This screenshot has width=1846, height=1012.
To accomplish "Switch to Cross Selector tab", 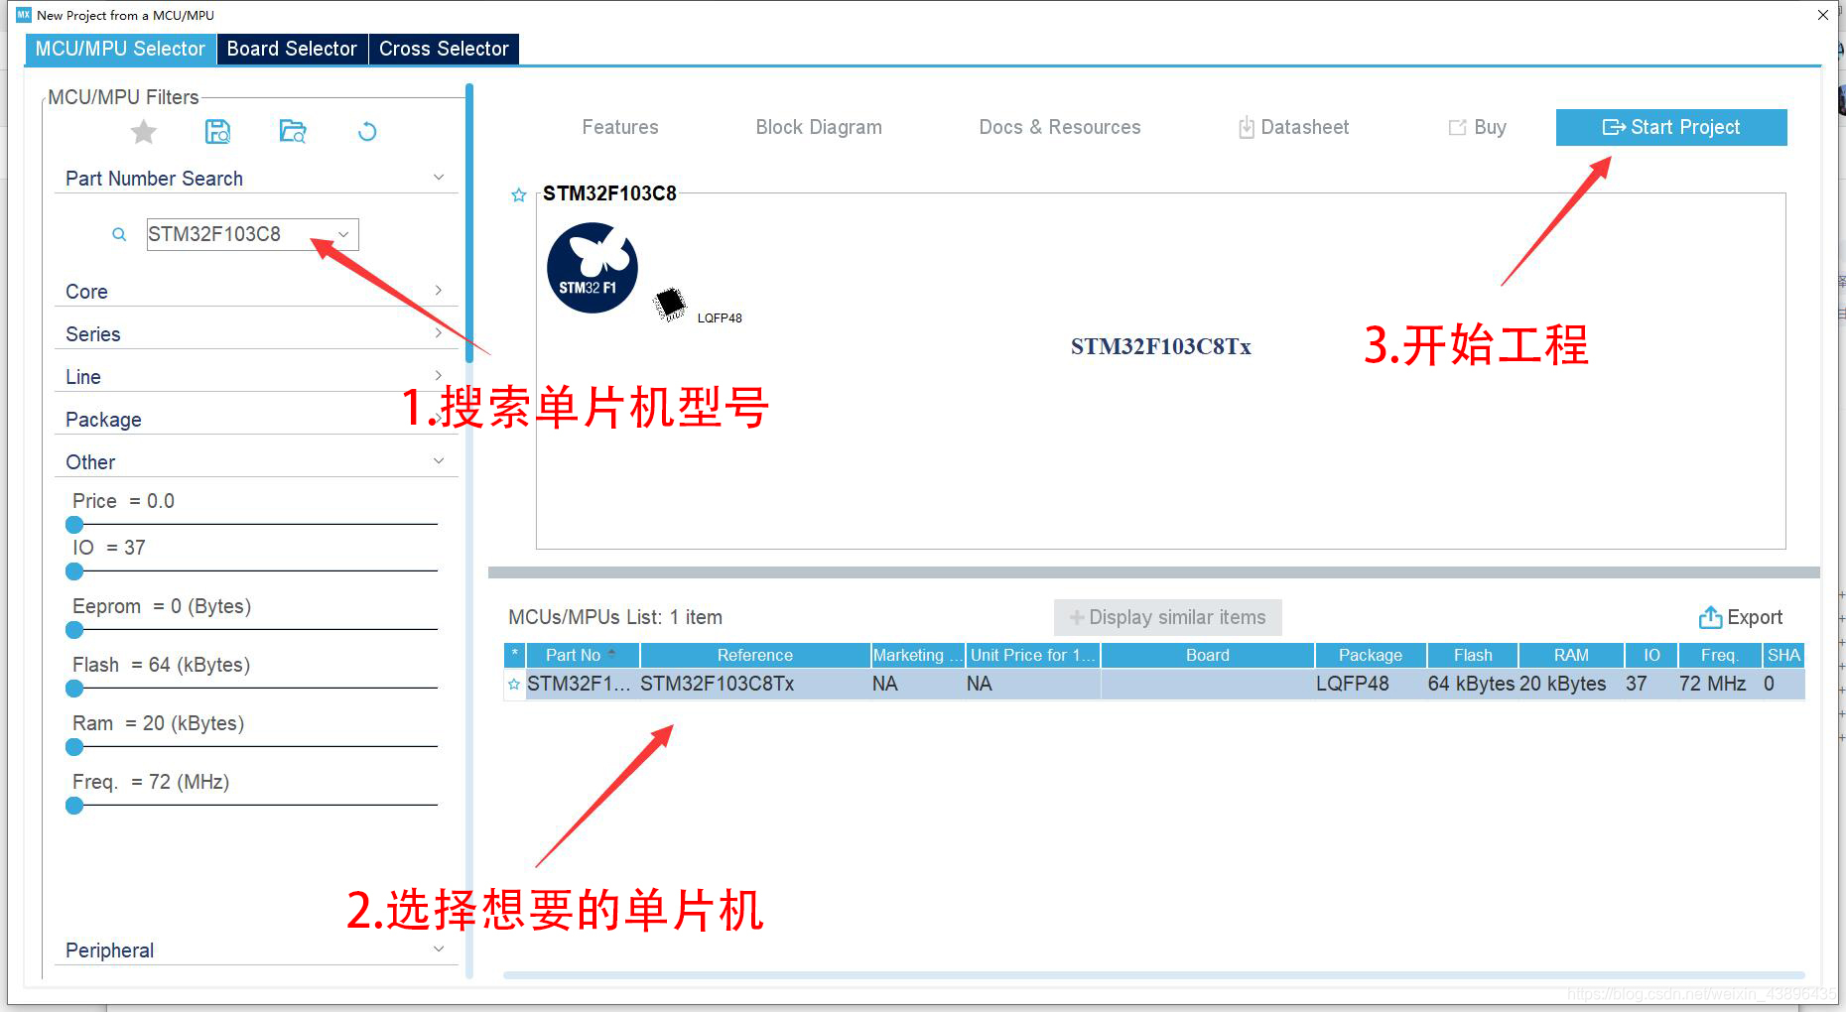I will [444, 49].
